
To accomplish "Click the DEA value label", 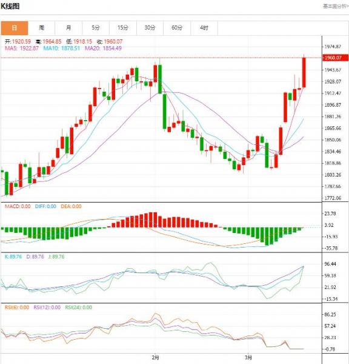I will click(x=71, y=206).
